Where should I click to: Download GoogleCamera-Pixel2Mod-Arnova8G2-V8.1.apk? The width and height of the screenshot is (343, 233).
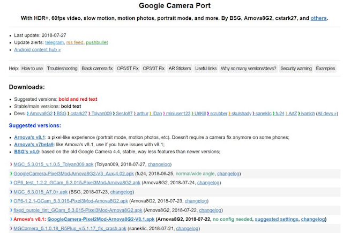point(101,219)
